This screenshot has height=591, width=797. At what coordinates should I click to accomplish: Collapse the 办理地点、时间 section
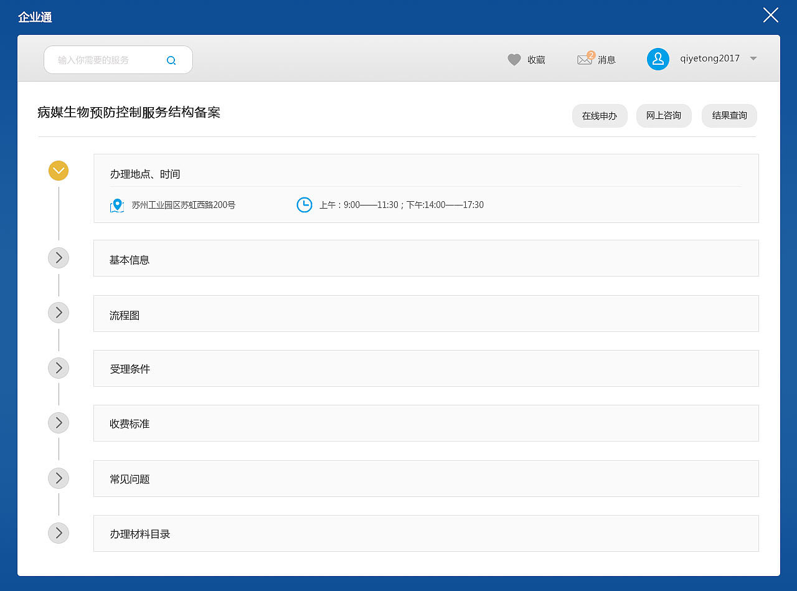pos(58,170)
